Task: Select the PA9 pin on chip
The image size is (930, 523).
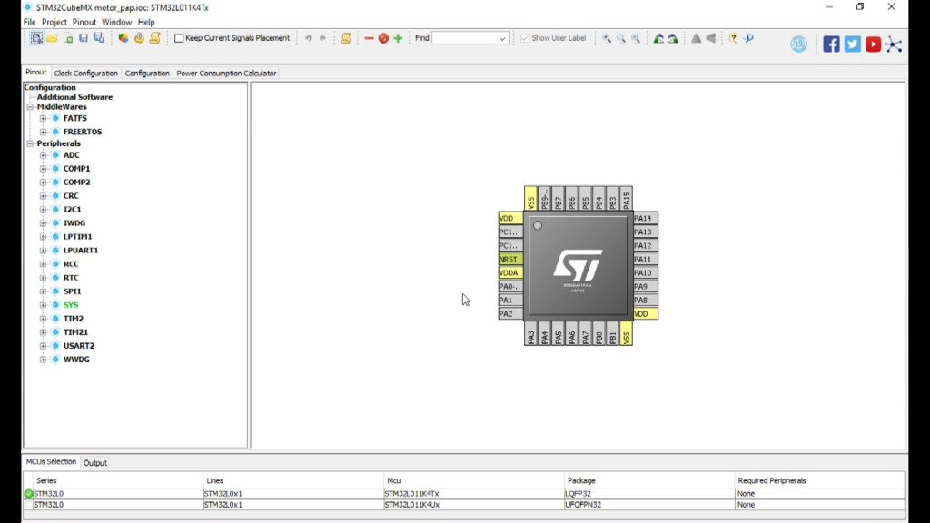Action: point(642,287)
